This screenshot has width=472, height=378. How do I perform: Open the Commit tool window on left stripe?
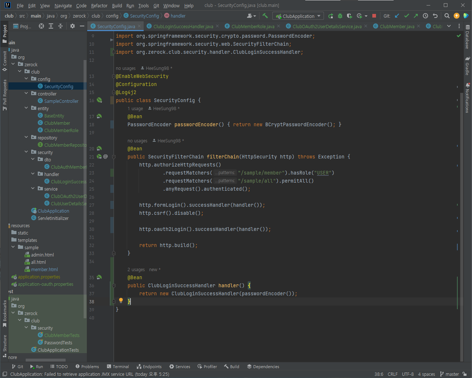pos(4,61)
